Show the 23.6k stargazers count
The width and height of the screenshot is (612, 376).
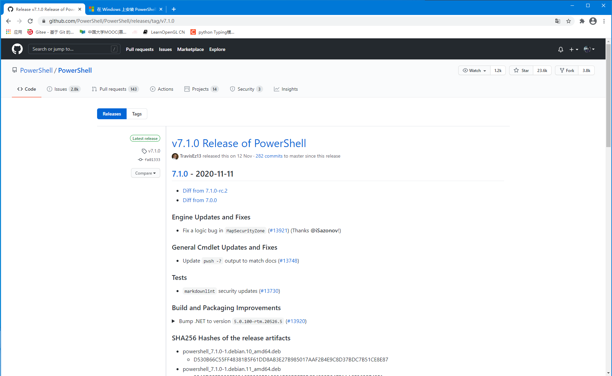point(542,70)
